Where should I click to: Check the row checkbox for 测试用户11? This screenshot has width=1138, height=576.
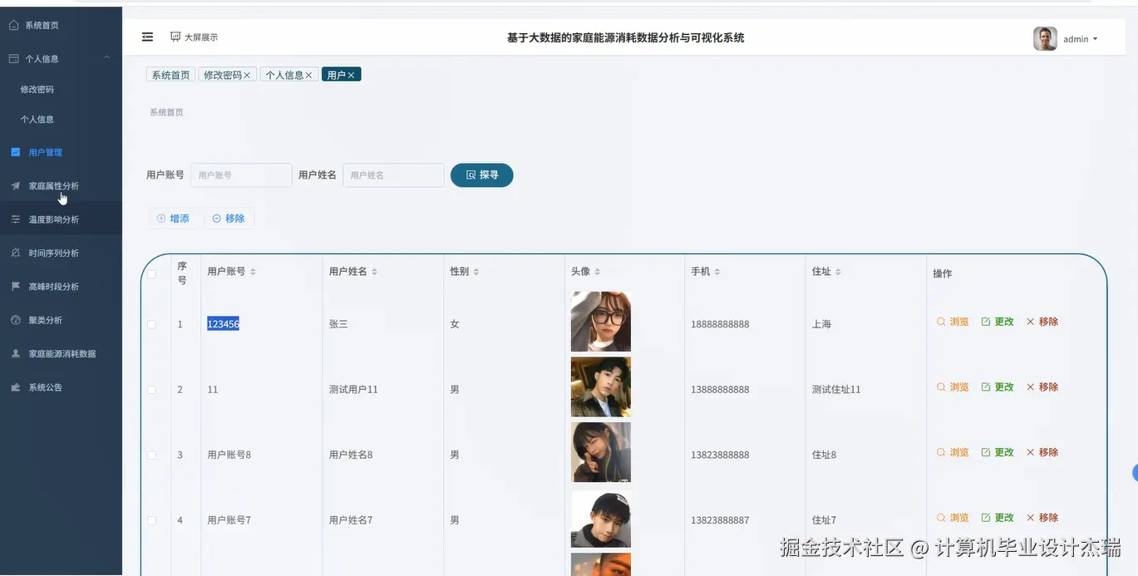(151, 390)
